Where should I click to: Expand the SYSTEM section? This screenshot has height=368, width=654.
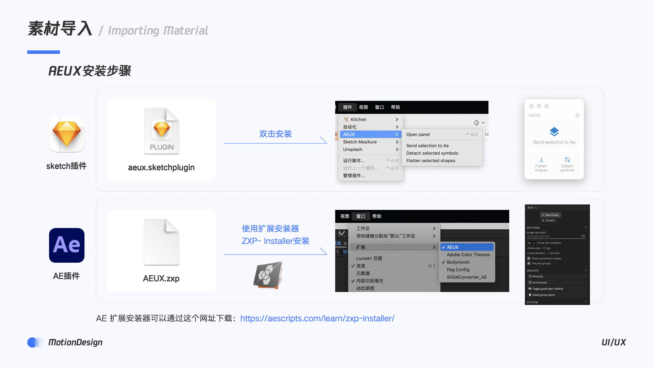tap(586, 302)
